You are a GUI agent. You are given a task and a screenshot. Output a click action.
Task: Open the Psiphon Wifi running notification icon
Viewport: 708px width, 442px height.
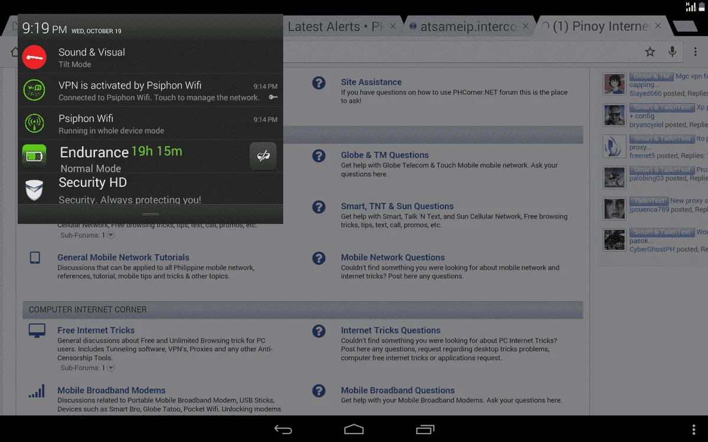tap(34, 123)
